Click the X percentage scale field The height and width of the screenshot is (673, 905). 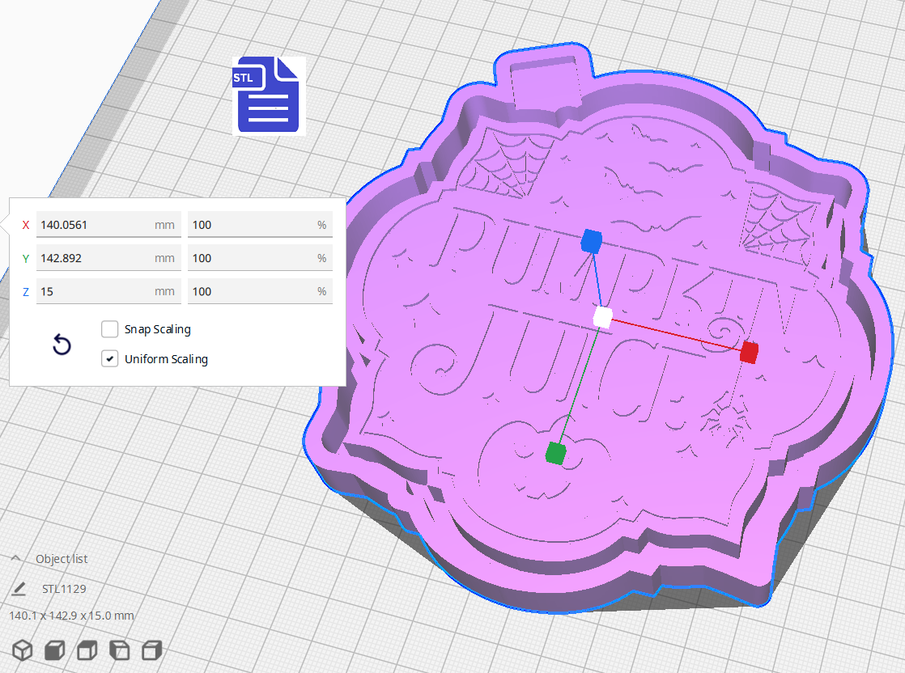tap(260, 224)
